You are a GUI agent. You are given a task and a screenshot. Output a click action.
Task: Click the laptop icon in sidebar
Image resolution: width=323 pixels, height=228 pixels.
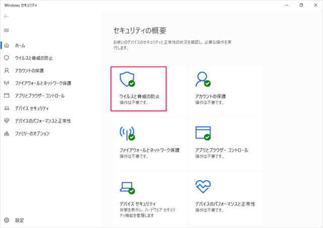coord(7,108)
